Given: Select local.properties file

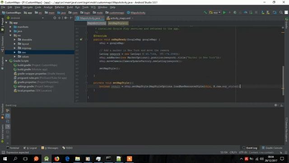Looking at the screenshot, I should [x=33, y=91].
